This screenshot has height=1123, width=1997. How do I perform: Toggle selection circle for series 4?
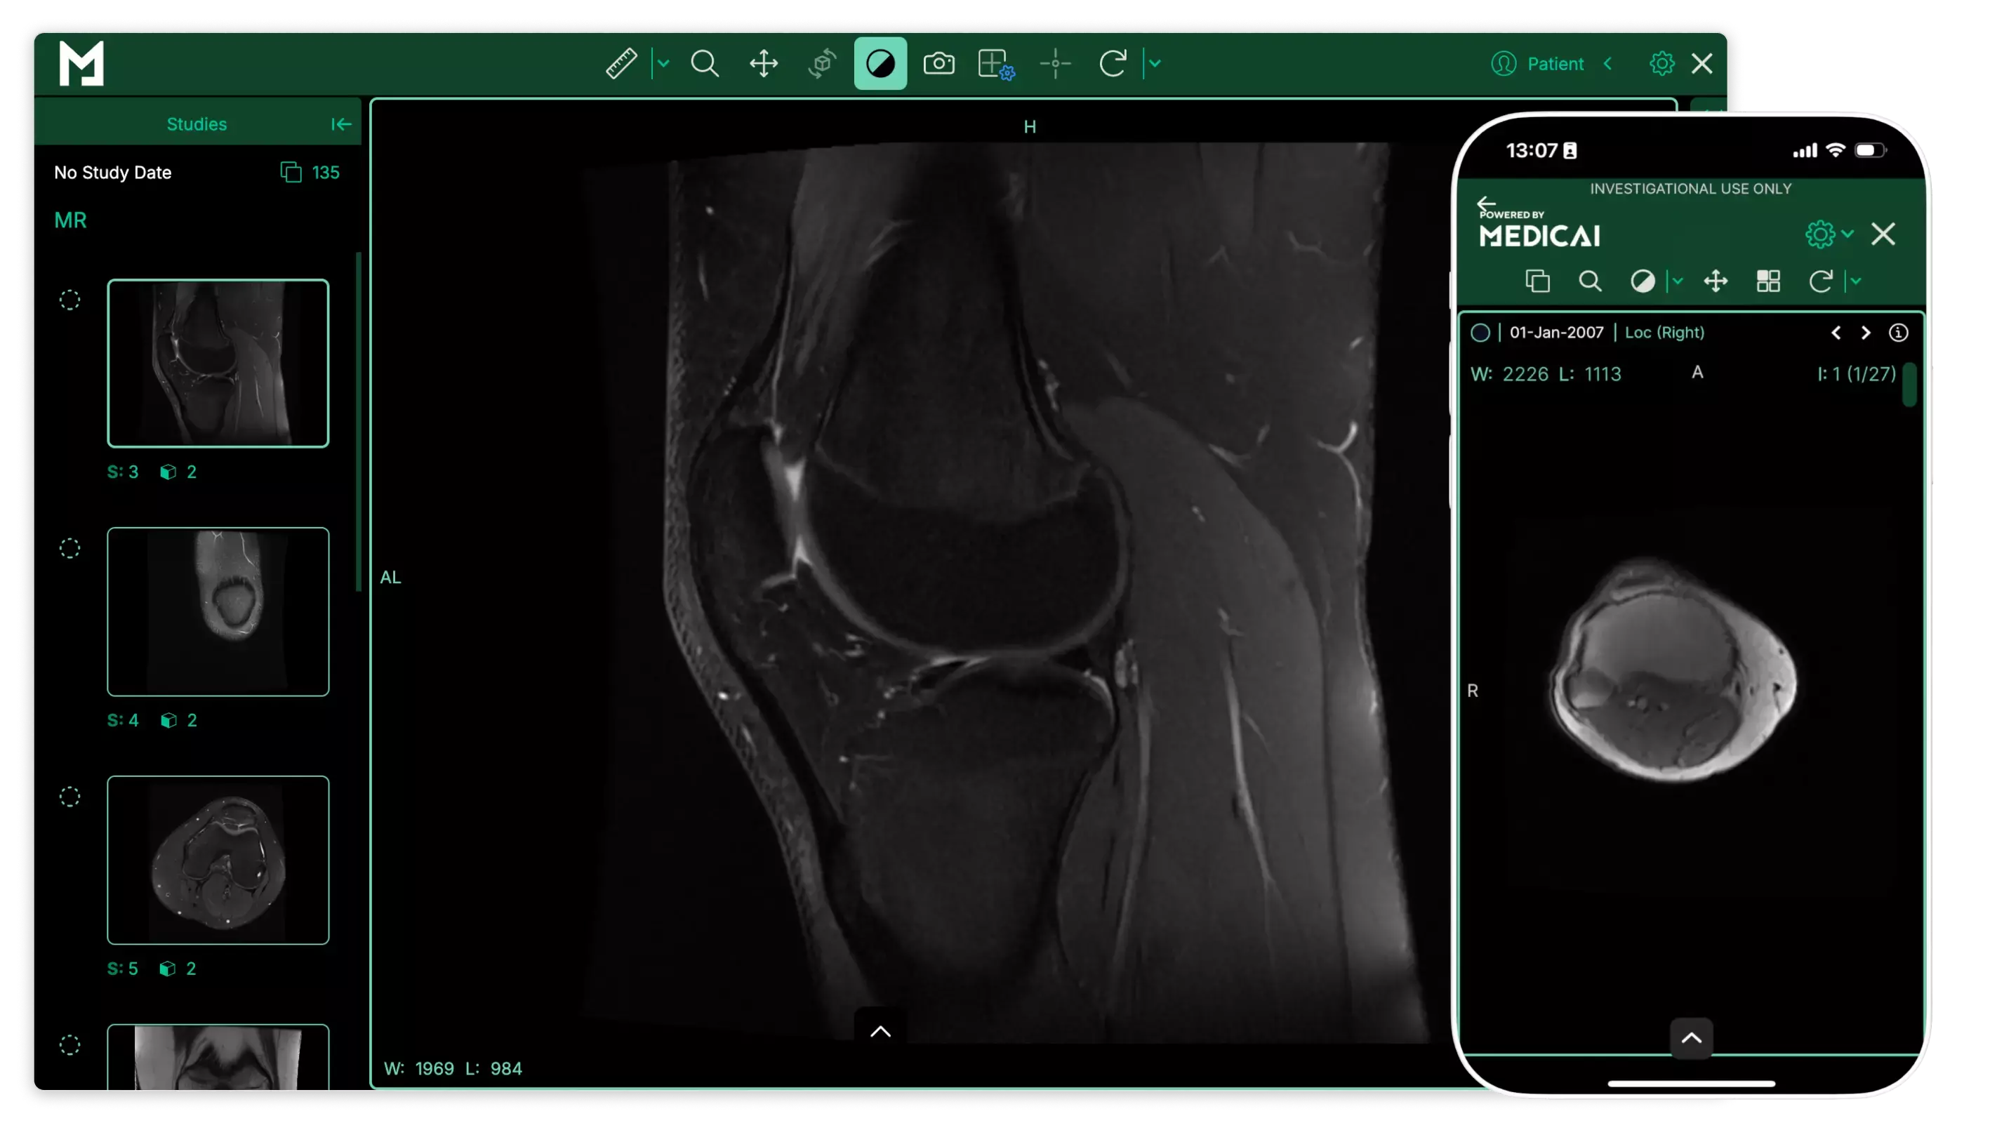point(69,549)
